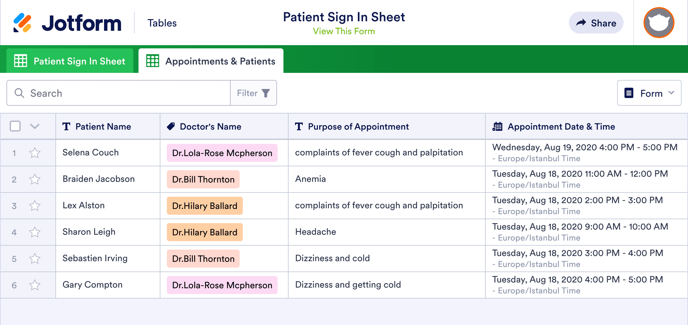Screen dimensions: 688x325
Task: Click the tag icon in Doctor's Name header
Action: click(x=171, y=126)
